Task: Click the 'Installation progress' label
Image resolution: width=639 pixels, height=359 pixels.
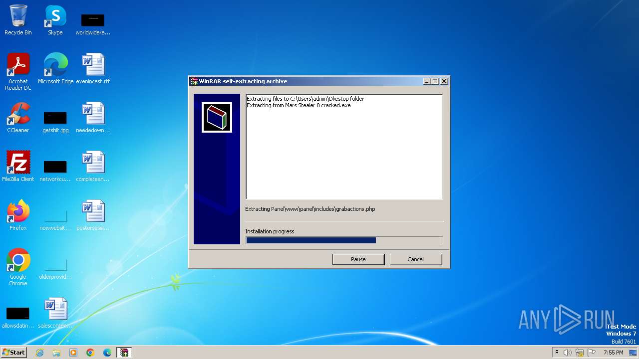Action: [x=270, y=231]
